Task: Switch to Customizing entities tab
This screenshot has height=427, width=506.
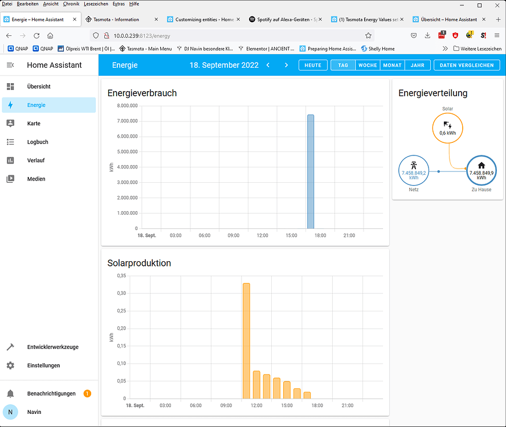Action: [x=203, y=19]
